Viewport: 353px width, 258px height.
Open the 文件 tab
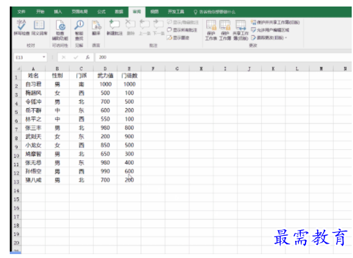tap(21, 12)
